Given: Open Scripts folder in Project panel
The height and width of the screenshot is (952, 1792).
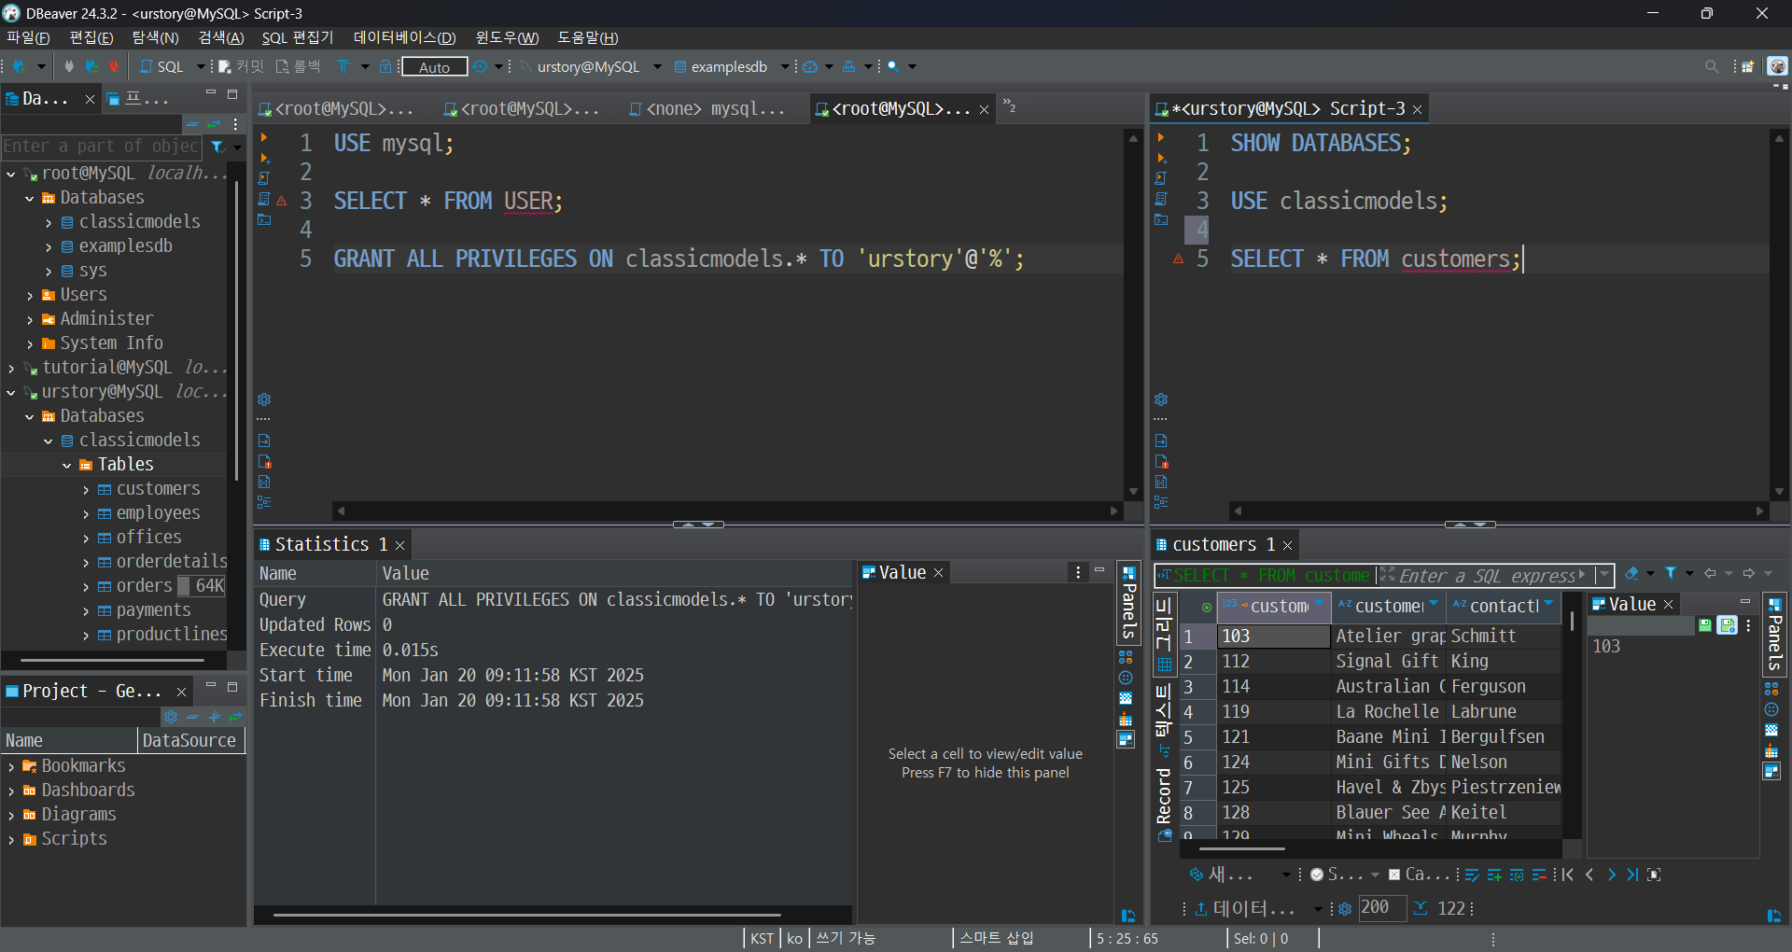Looking at the screenshot, I should click(74, 839).
